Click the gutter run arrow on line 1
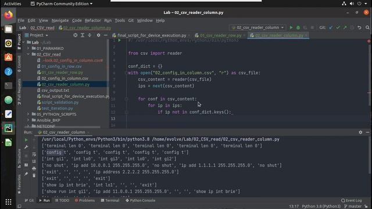372x209 pixels. 120,40
